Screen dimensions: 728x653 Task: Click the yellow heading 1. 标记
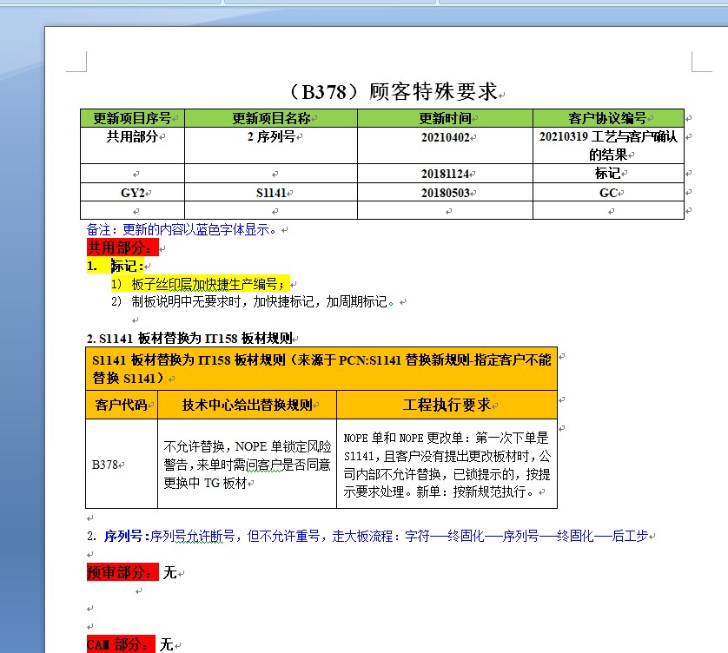[116, 266]
